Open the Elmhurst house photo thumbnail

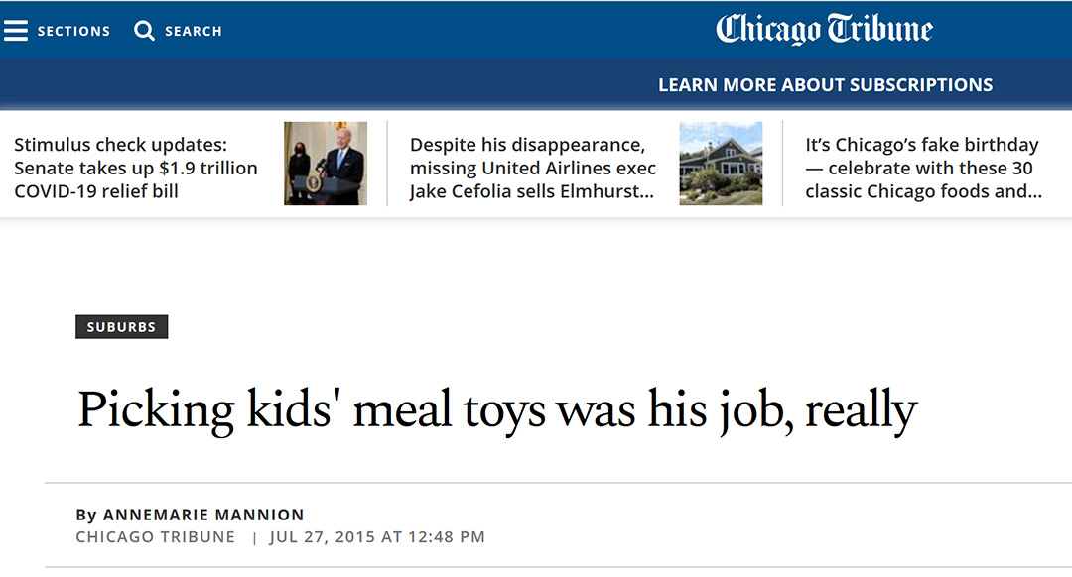coord(721,164)
